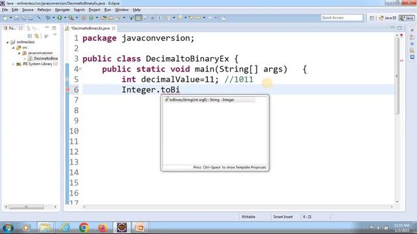Open the Source menu

(27, 10)
